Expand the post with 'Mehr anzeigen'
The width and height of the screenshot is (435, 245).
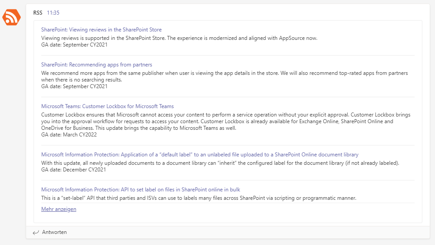pos(59,209)
